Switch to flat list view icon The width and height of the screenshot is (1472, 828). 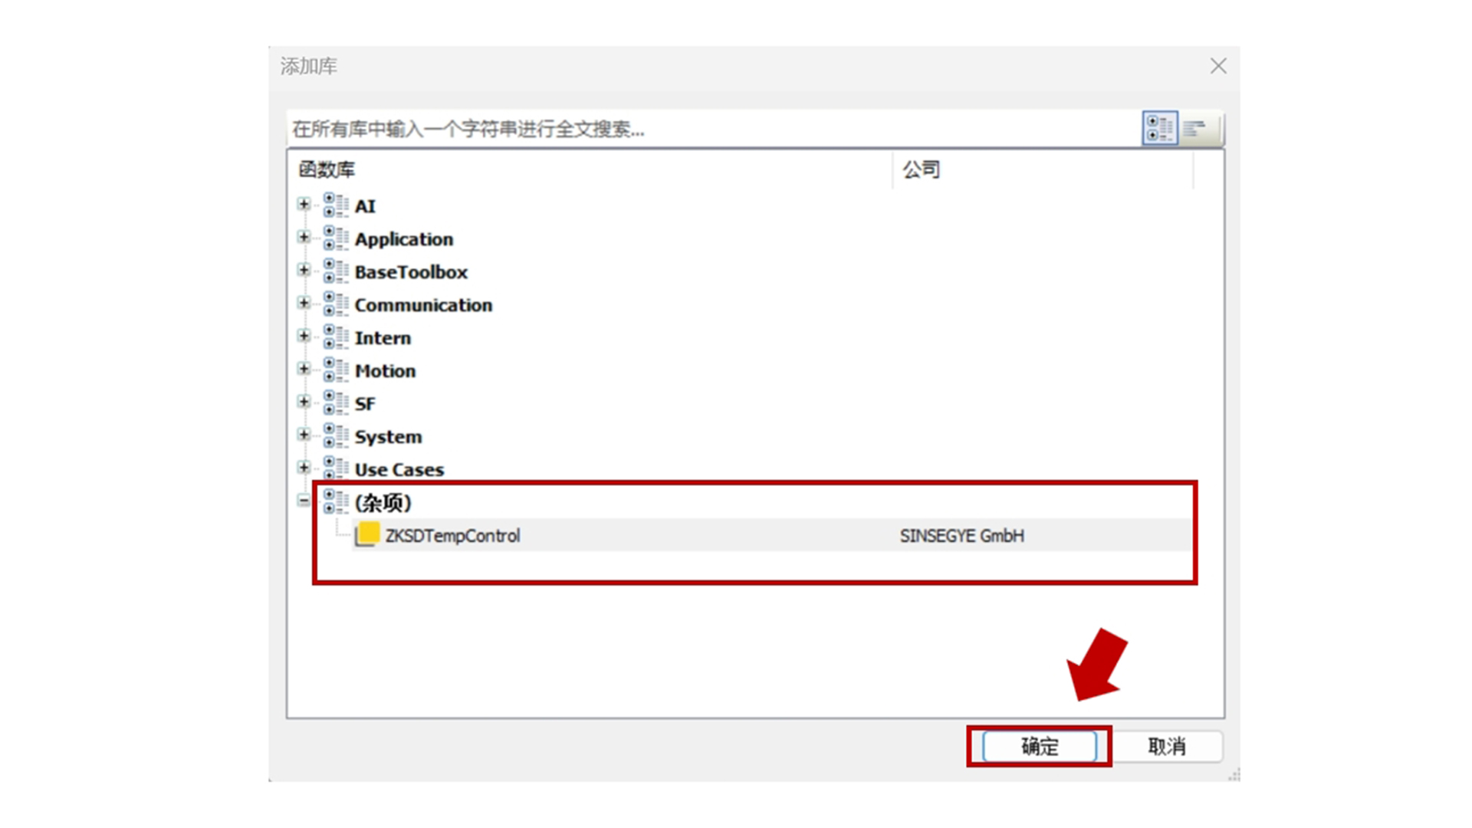pos(1194,128)
